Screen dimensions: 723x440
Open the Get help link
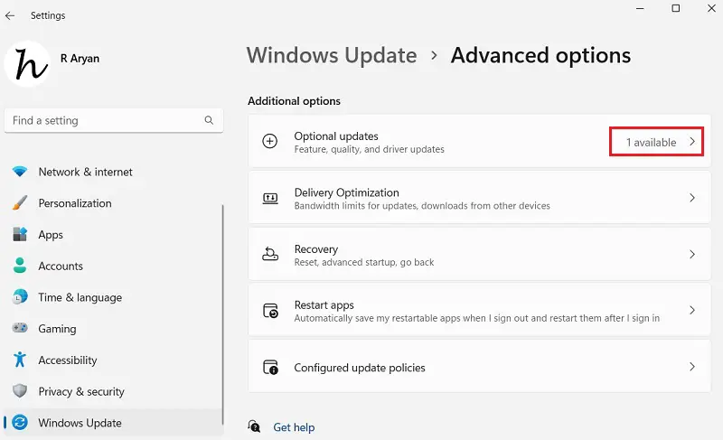pos(294,427)
